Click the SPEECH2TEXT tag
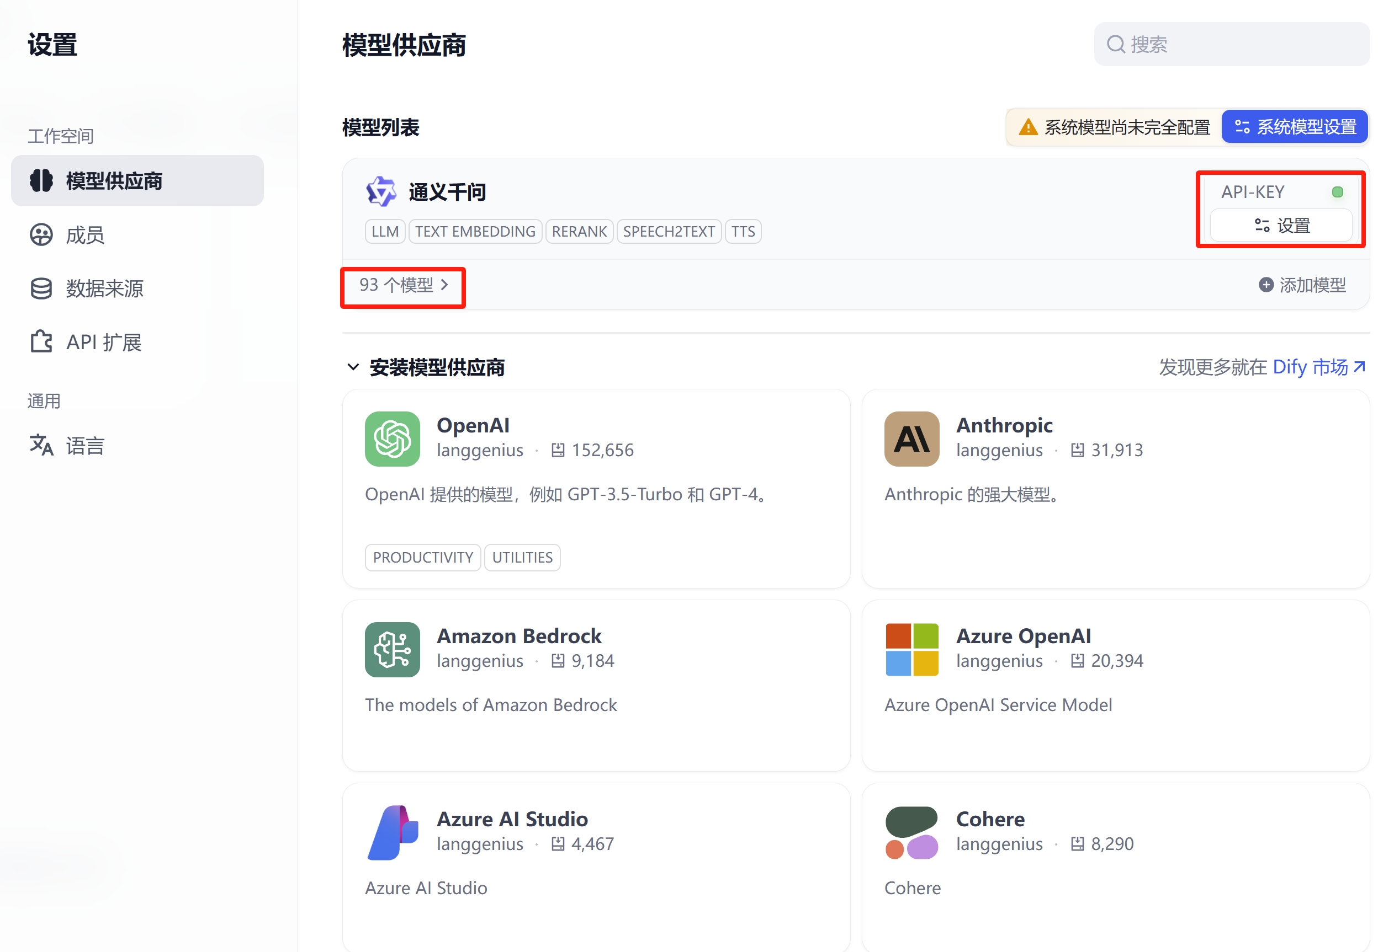This screenshot has height=952, width=1378. pos(669,232)
